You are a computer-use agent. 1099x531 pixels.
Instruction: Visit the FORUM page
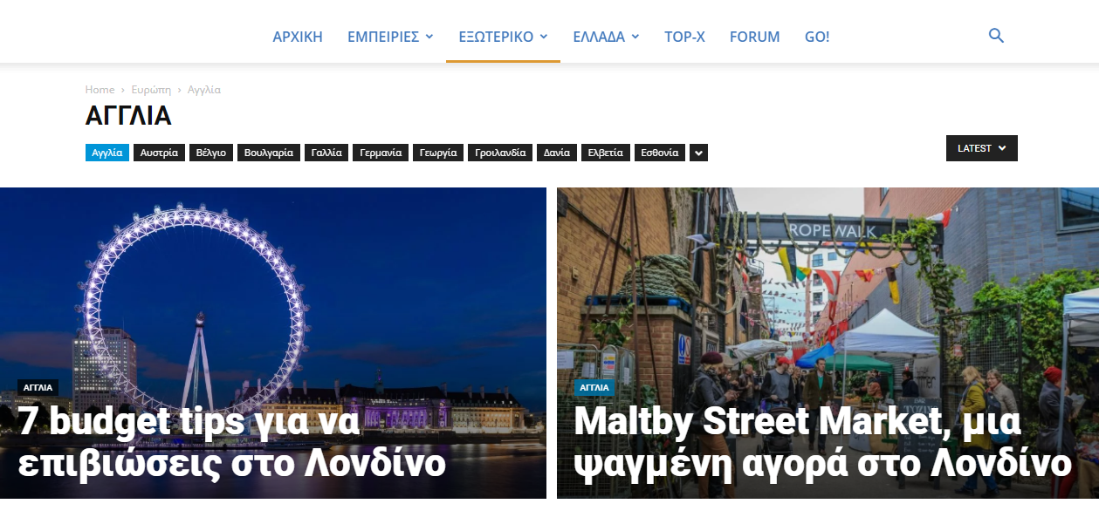pyautogui.click(x=754, y=37)
